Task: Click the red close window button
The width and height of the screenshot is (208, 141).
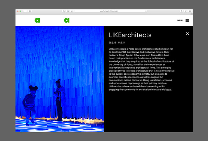Action: [17, 11]
